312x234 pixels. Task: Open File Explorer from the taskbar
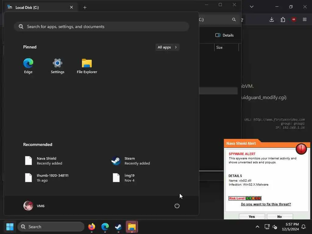132,227
